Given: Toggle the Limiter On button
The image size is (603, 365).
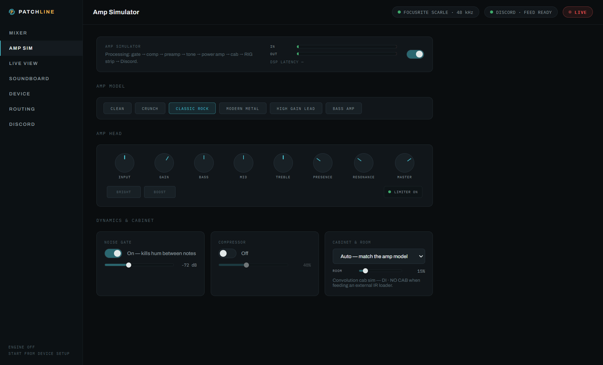Looking at the screenshot, I should tap(403, 192).
